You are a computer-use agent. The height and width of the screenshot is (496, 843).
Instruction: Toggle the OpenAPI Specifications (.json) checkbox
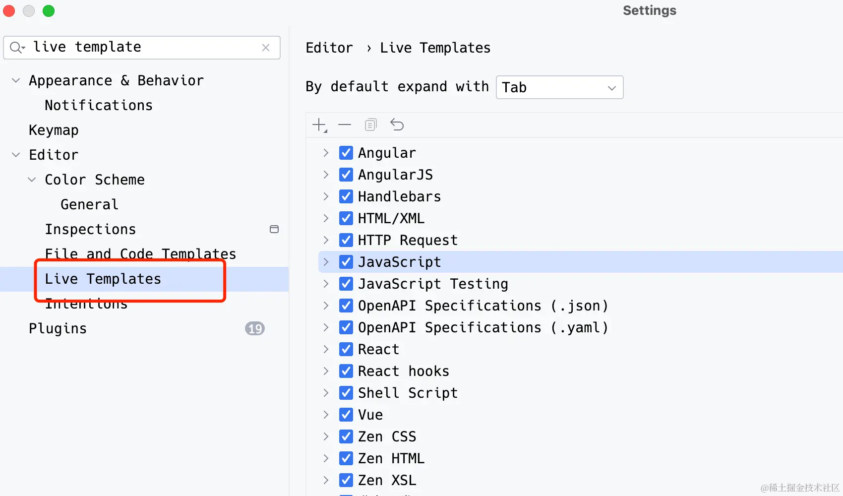[x=346, y=306]
